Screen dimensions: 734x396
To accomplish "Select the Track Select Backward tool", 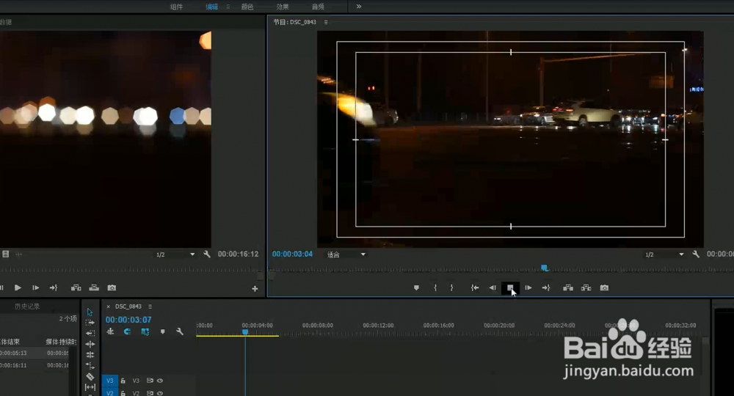I will [x=90, y=334].
